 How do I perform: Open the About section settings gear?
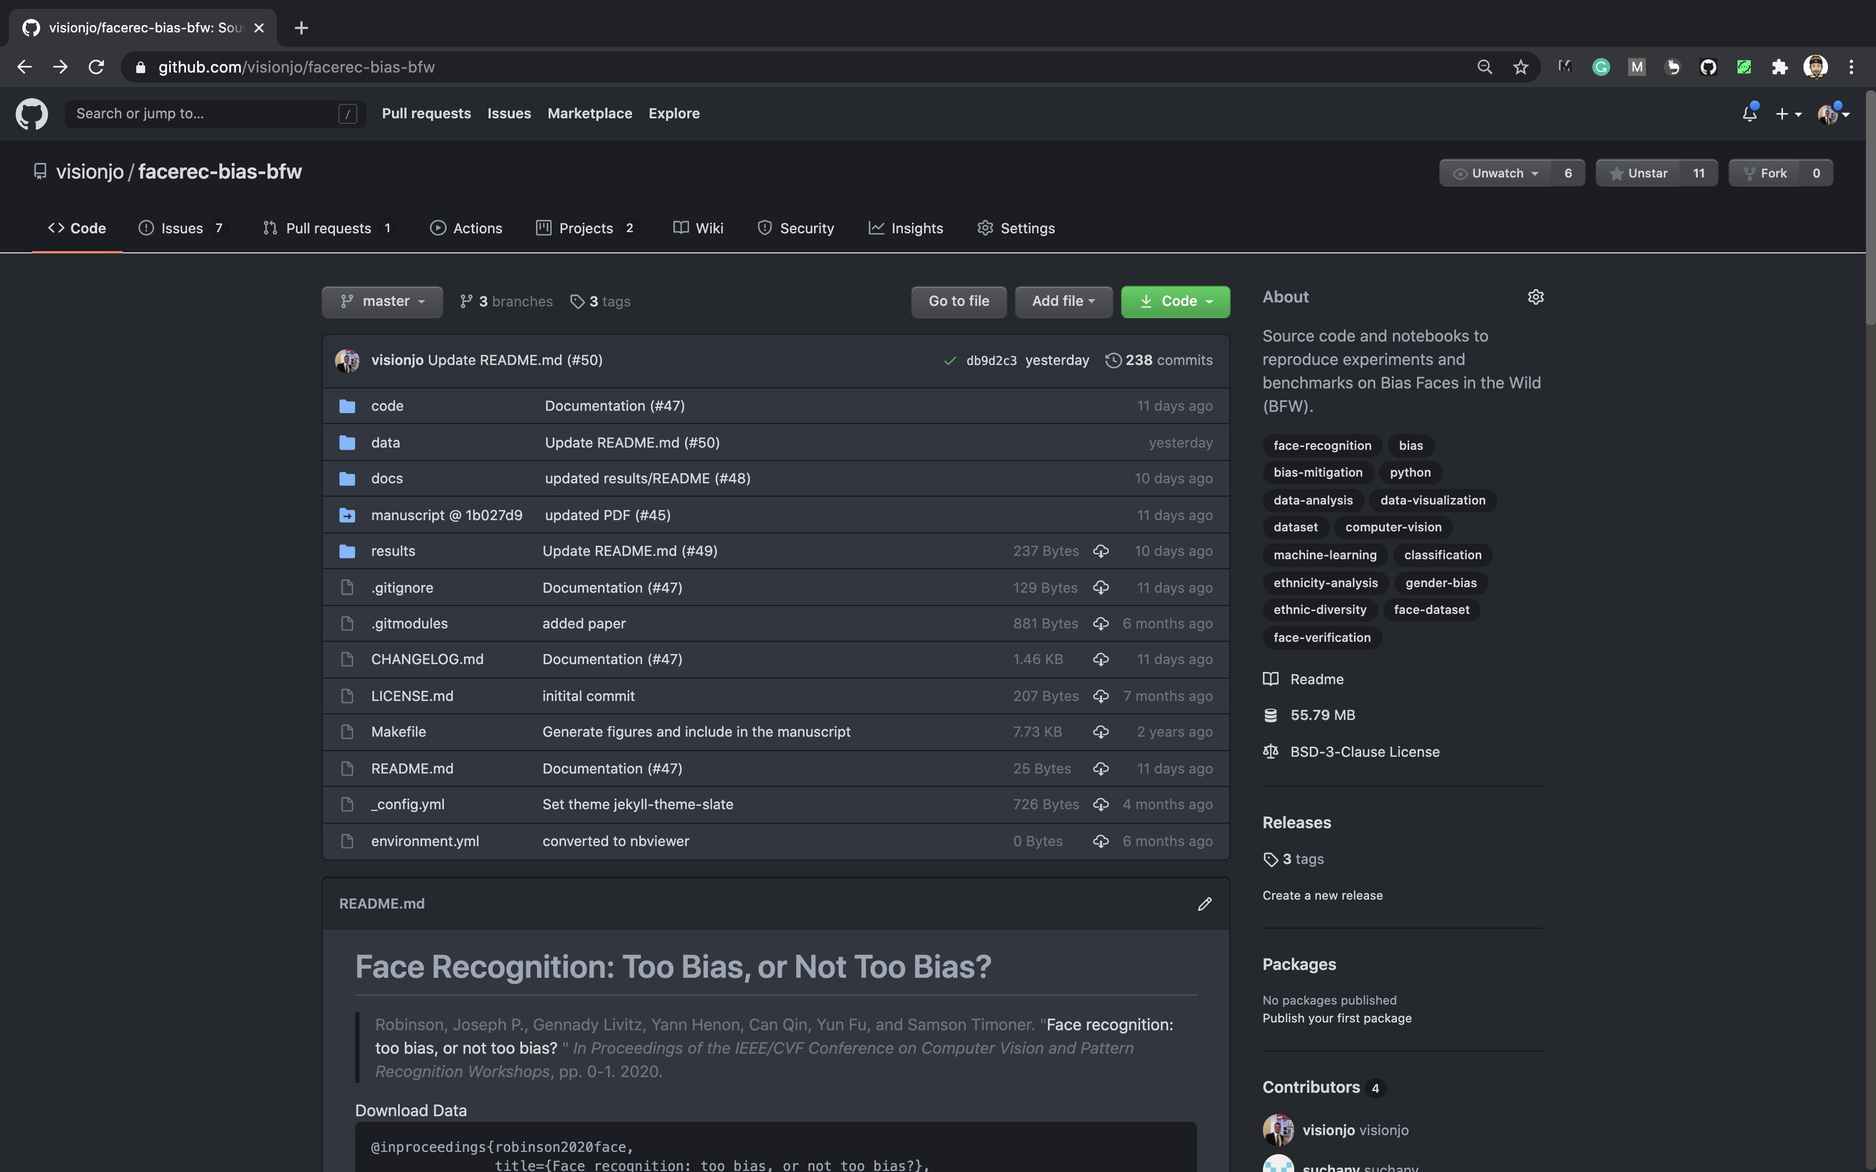[1535, 297]
